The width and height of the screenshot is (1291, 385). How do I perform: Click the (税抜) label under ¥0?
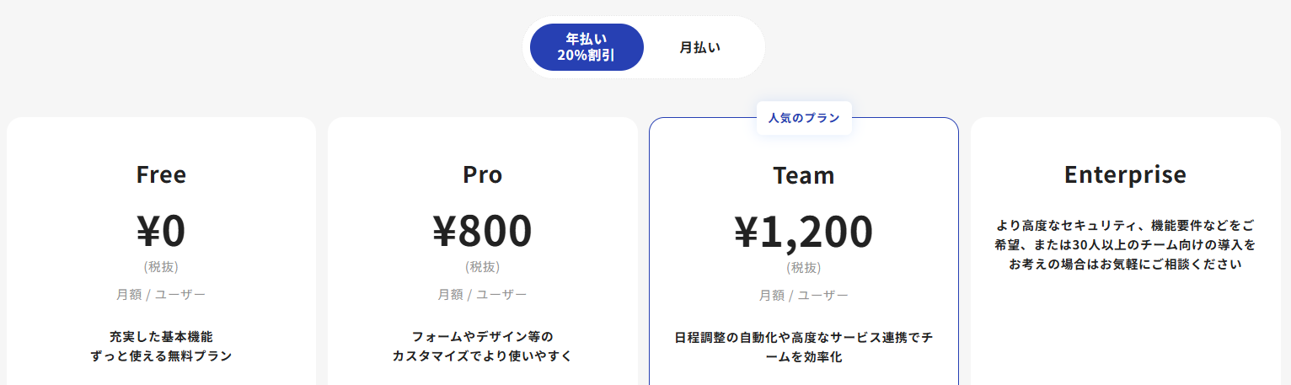click(x=161, y=267)
